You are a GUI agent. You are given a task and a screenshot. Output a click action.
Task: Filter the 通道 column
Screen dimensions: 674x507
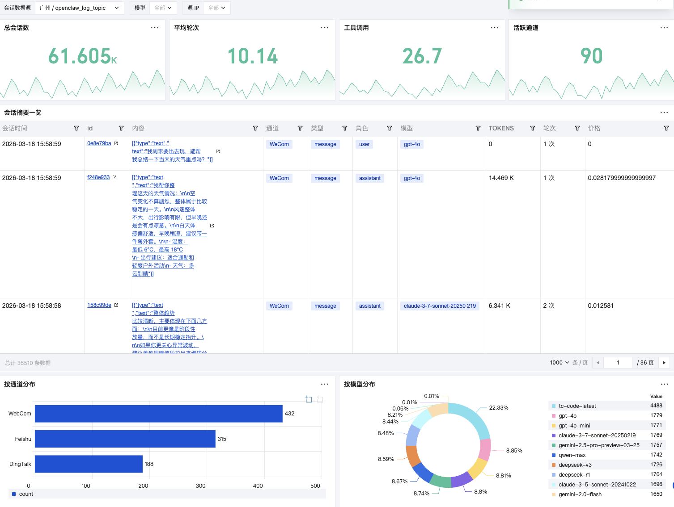click(x=300, y=128)
